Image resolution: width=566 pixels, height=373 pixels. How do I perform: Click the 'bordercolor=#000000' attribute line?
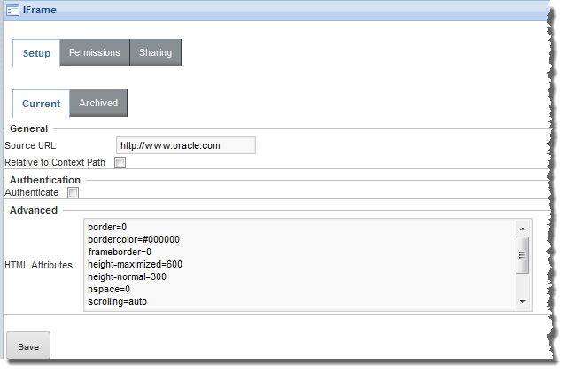click(x=134, y=240)
